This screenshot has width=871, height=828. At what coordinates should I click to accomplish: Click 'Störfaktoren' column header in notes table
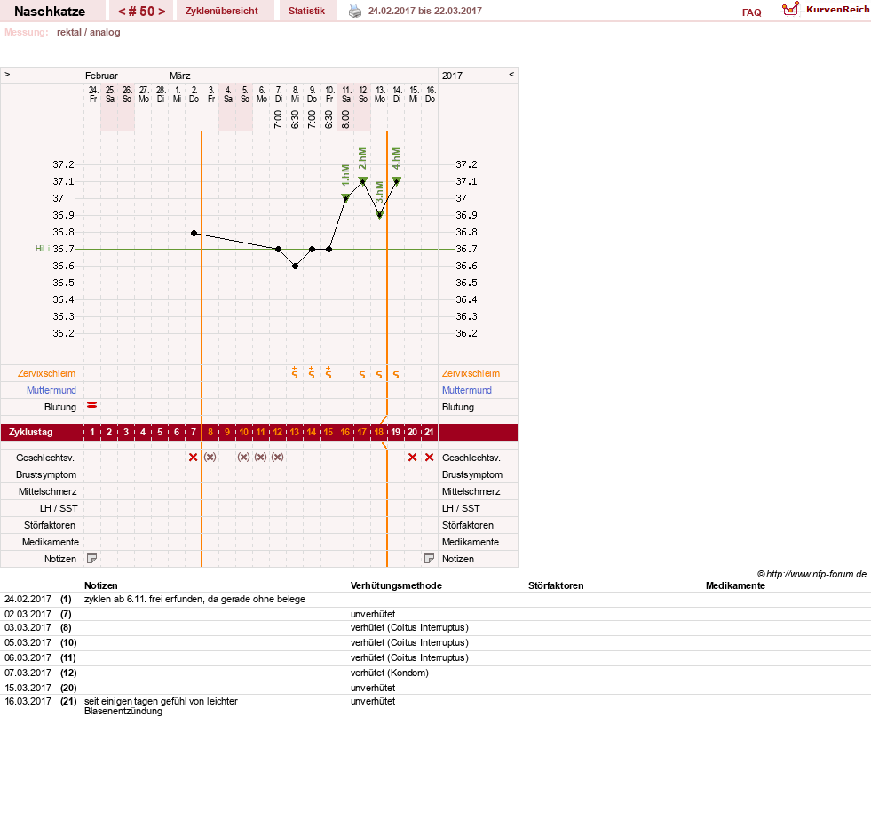[x=556, y=585]
